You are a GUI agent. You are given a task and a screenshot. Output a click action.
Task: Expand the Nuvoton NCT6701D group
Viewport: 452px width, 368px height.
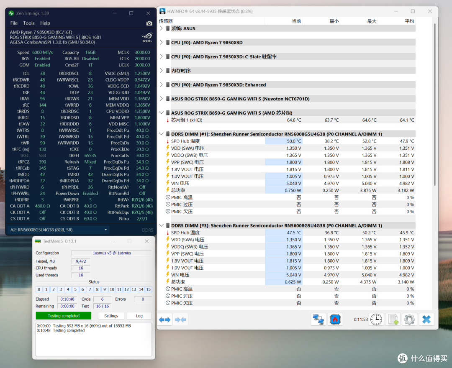click(x=162, y=99)
